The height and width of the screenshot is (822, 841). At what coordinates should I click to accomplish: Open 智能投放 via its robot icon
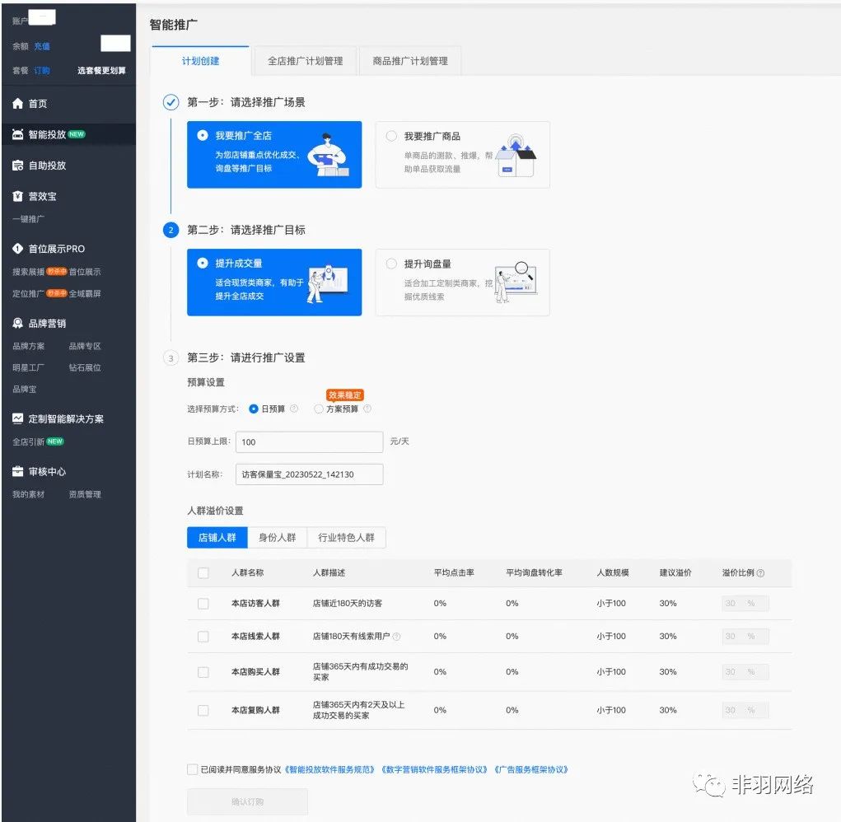[18, 134]
